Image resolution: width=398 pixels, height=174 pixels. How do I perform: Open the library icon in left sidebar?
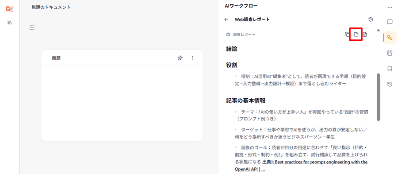tap(10, 23)
